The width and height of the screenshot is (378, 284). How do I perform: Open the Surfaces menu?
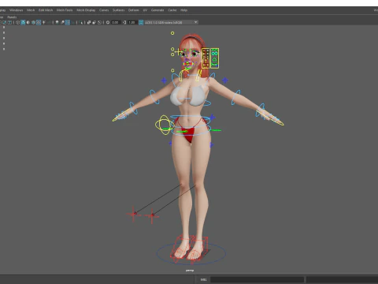tap(119, 10)
